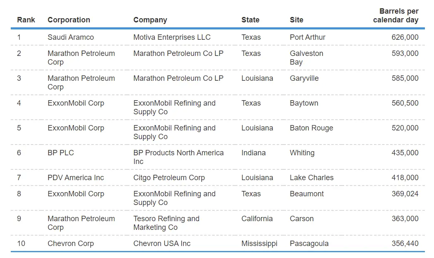
Task: Select the Beaumont site cell
Action: (307, 194)
